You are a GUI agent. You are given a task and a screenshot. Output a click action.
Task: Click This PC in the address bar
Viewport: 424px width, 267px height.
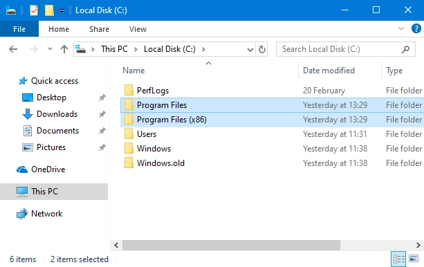coord(114,49)
